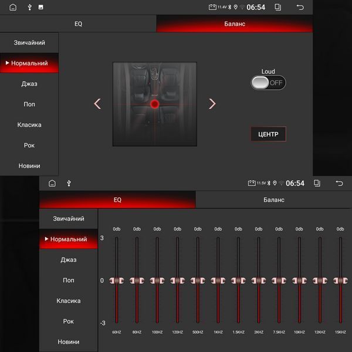Select the Джаз preset in upper list

coord(29,84)
